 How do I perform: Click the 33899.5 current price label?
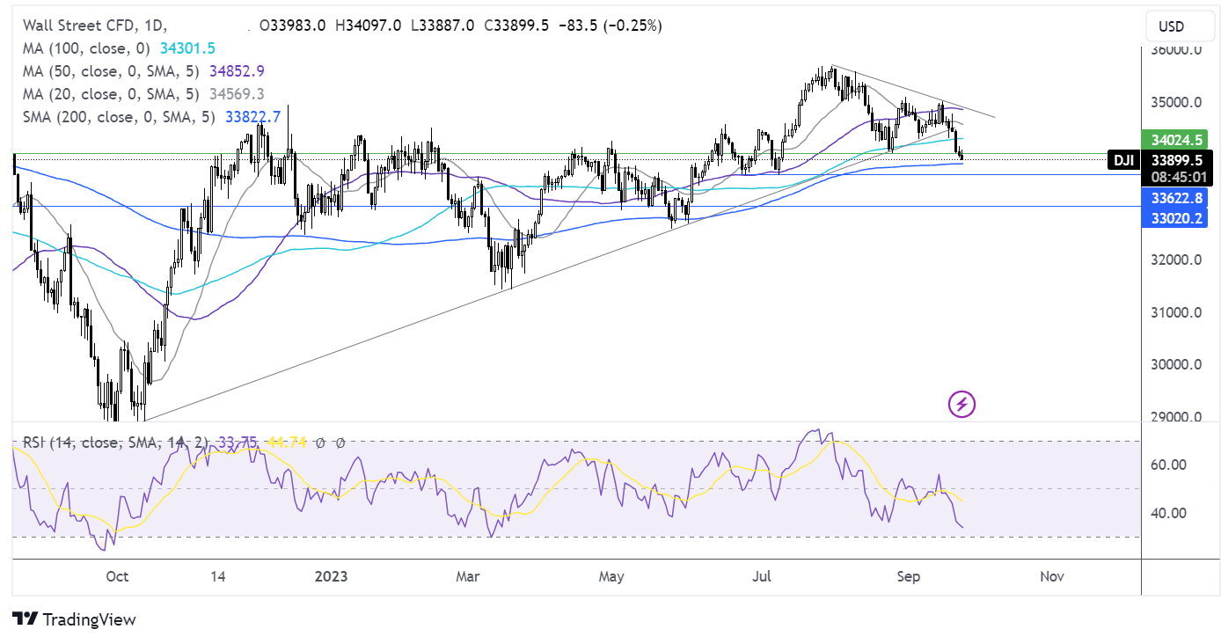(x=1178, y=160)
